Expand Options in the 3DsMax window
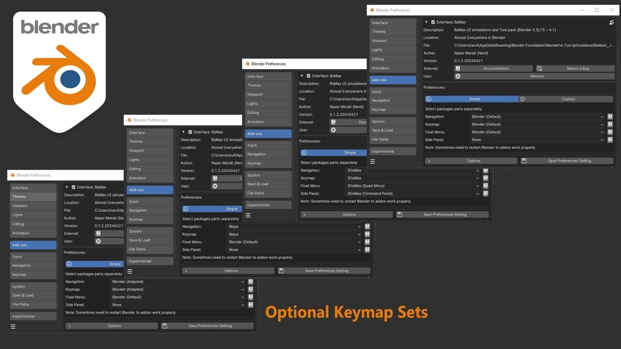The image size is (621, 349). click(347, 214)
